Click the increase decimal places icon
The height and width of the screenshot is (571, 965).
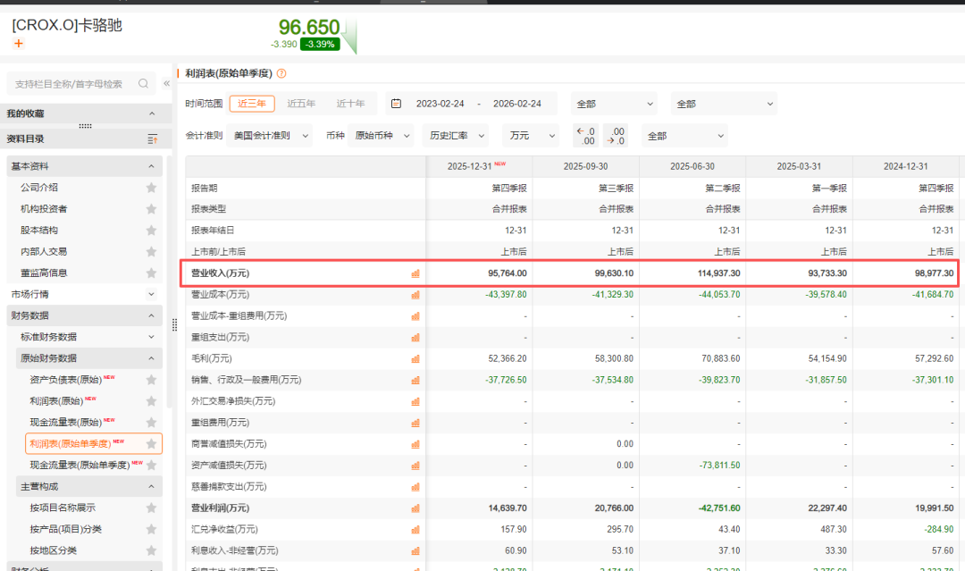(x=616, y=136)
